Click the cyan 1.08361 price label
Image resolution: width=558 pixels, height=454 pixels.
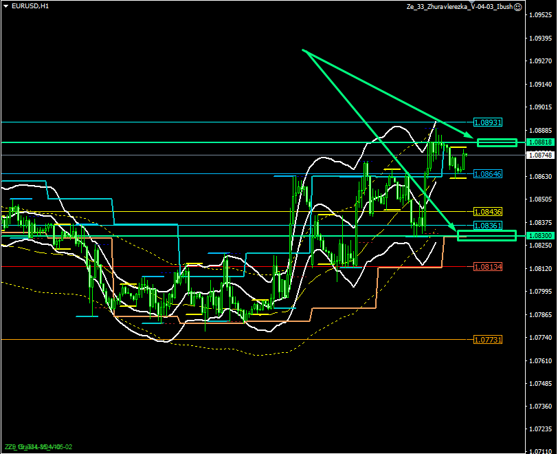click(x=488, y=225)
